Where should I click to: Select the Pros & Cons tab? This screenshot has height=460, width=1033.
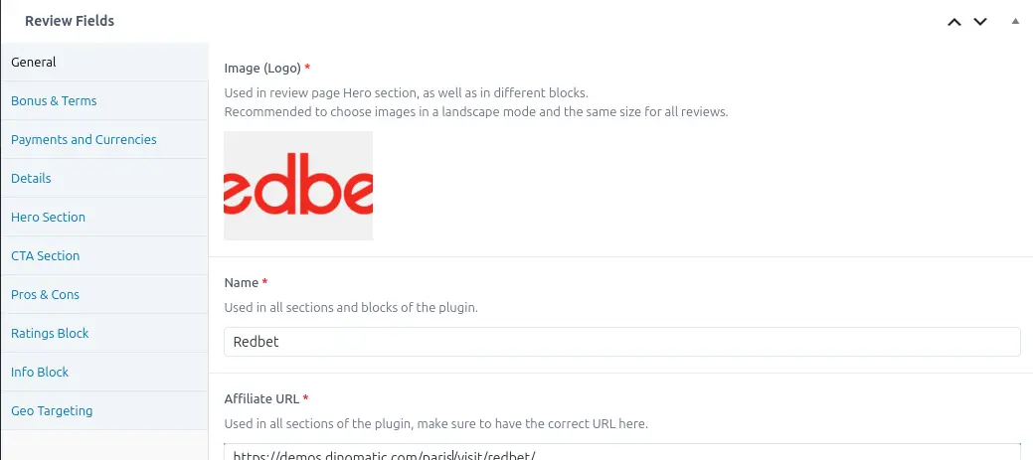(45, 294)
